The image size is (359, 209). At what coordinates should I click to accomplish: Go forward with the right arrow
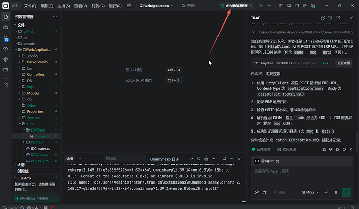pos(269,6)
